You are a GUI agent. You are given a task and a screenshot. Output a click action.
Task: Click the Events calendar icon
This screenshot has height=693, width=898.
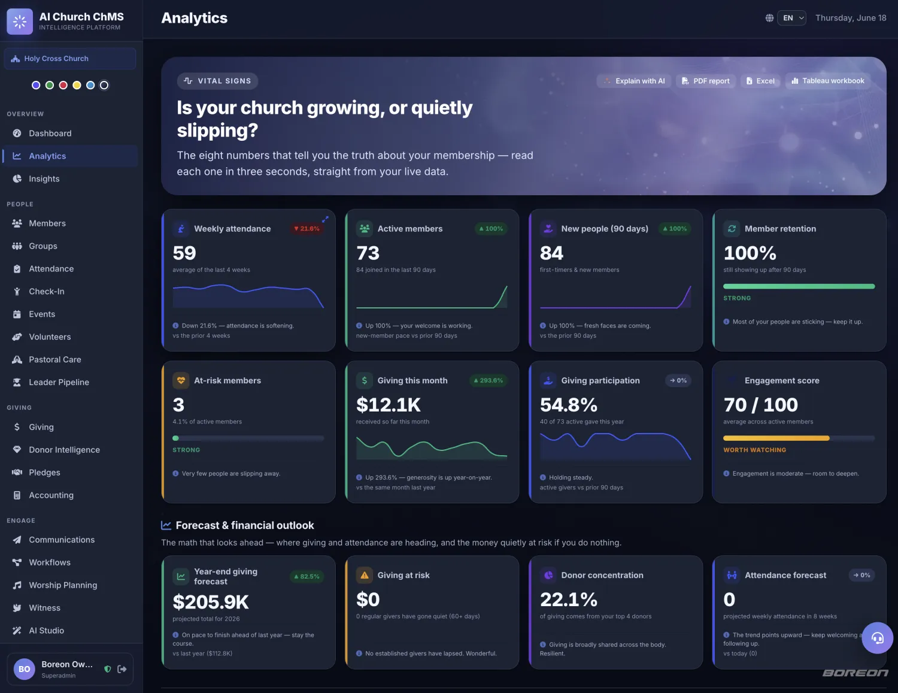(x=17, y=314)
